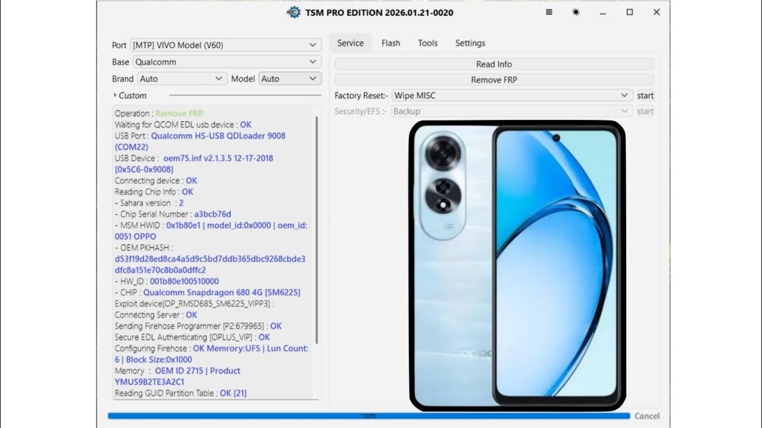
Task: Switch to the Tools tab
Action: pyautogui.click(x=427, y=43)
